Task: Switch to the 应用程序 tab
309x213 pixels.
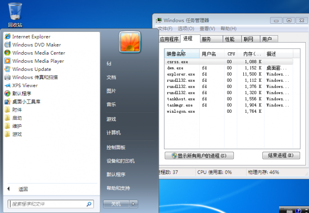Action: click(169, 39)
